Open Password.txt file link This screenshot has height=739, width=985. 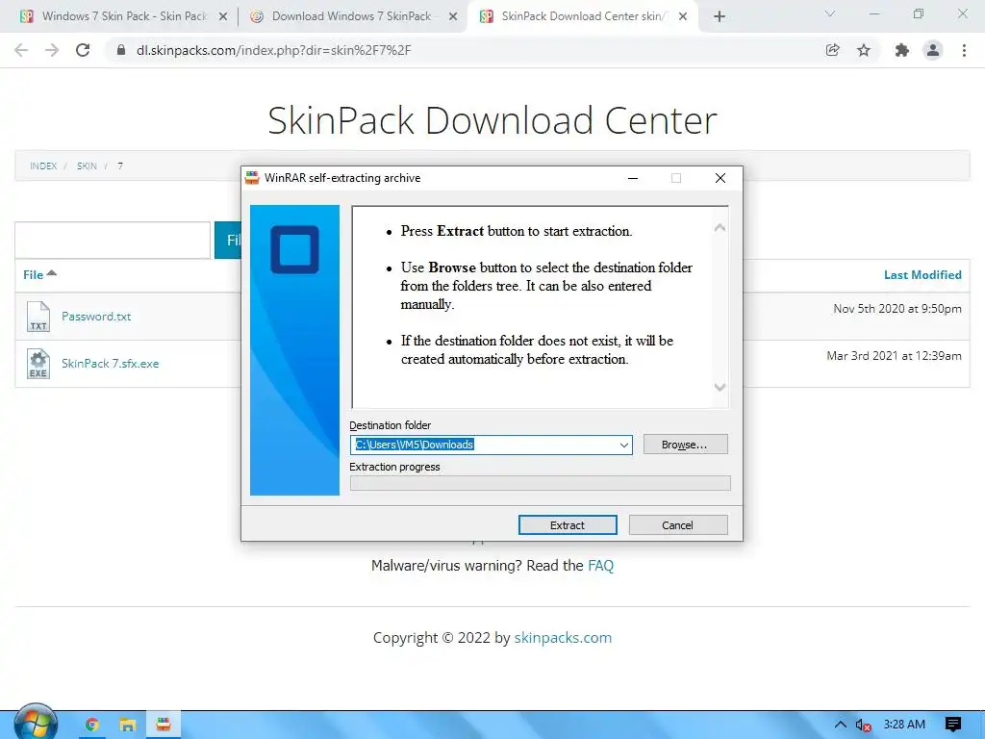pos(96,316)
